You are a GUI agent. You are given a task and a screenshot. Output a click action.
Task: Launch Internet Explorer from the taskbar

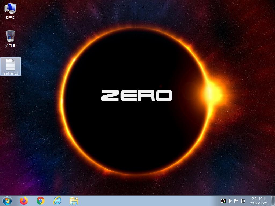(x=57, y=201)
